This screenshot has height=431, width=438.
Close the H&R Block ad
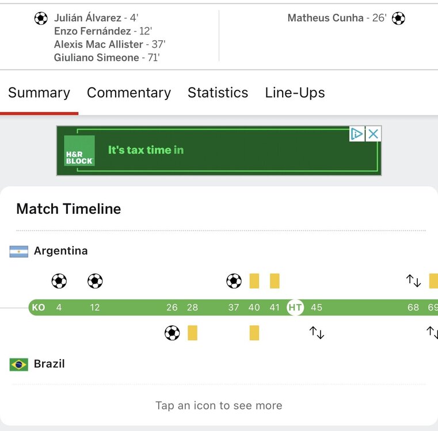click(x=374, y=134)
